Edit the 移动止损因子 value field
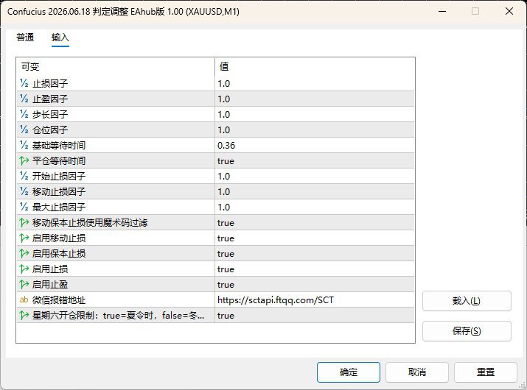The width and height of the screenshot is (527, 390). (314, 191)
